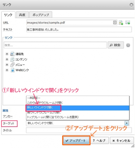
Task: Click the ターゲット field label
Action: (9, 123)
